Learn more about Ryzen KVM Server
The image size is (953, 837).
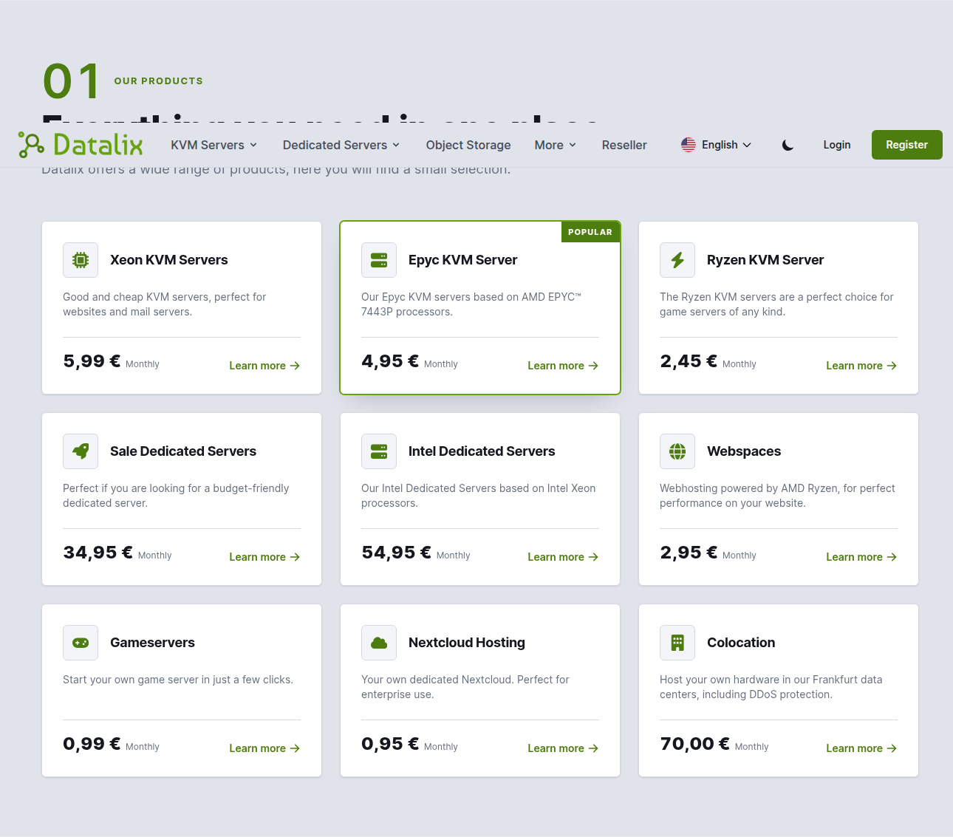point(861,366)
